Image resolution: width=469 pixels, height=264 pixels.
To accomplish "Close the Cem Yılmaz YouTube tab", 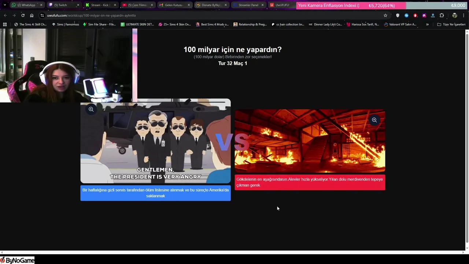I will pyautogui.click(x=152, y=5).
